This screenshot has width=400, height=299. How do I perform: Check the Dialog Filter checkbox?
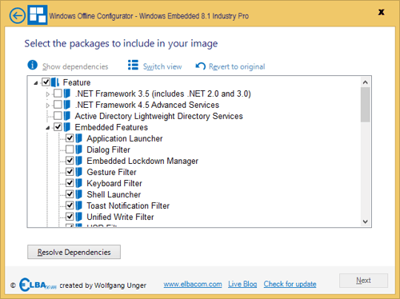[x=70, y=149]
